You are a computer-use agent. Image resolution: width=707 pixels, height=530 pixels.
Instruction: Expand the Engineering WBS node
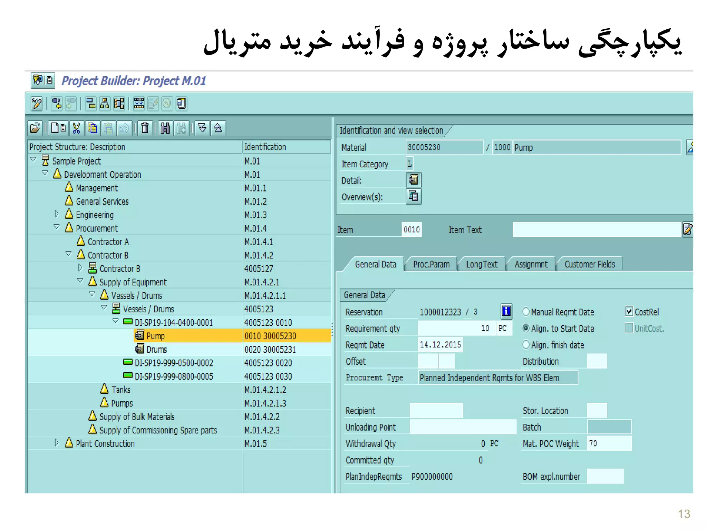(57, 214)
